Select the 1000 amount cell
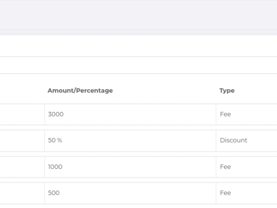This screenshot has width=277, height=208. pyautogui.click(x=130, y=167)
